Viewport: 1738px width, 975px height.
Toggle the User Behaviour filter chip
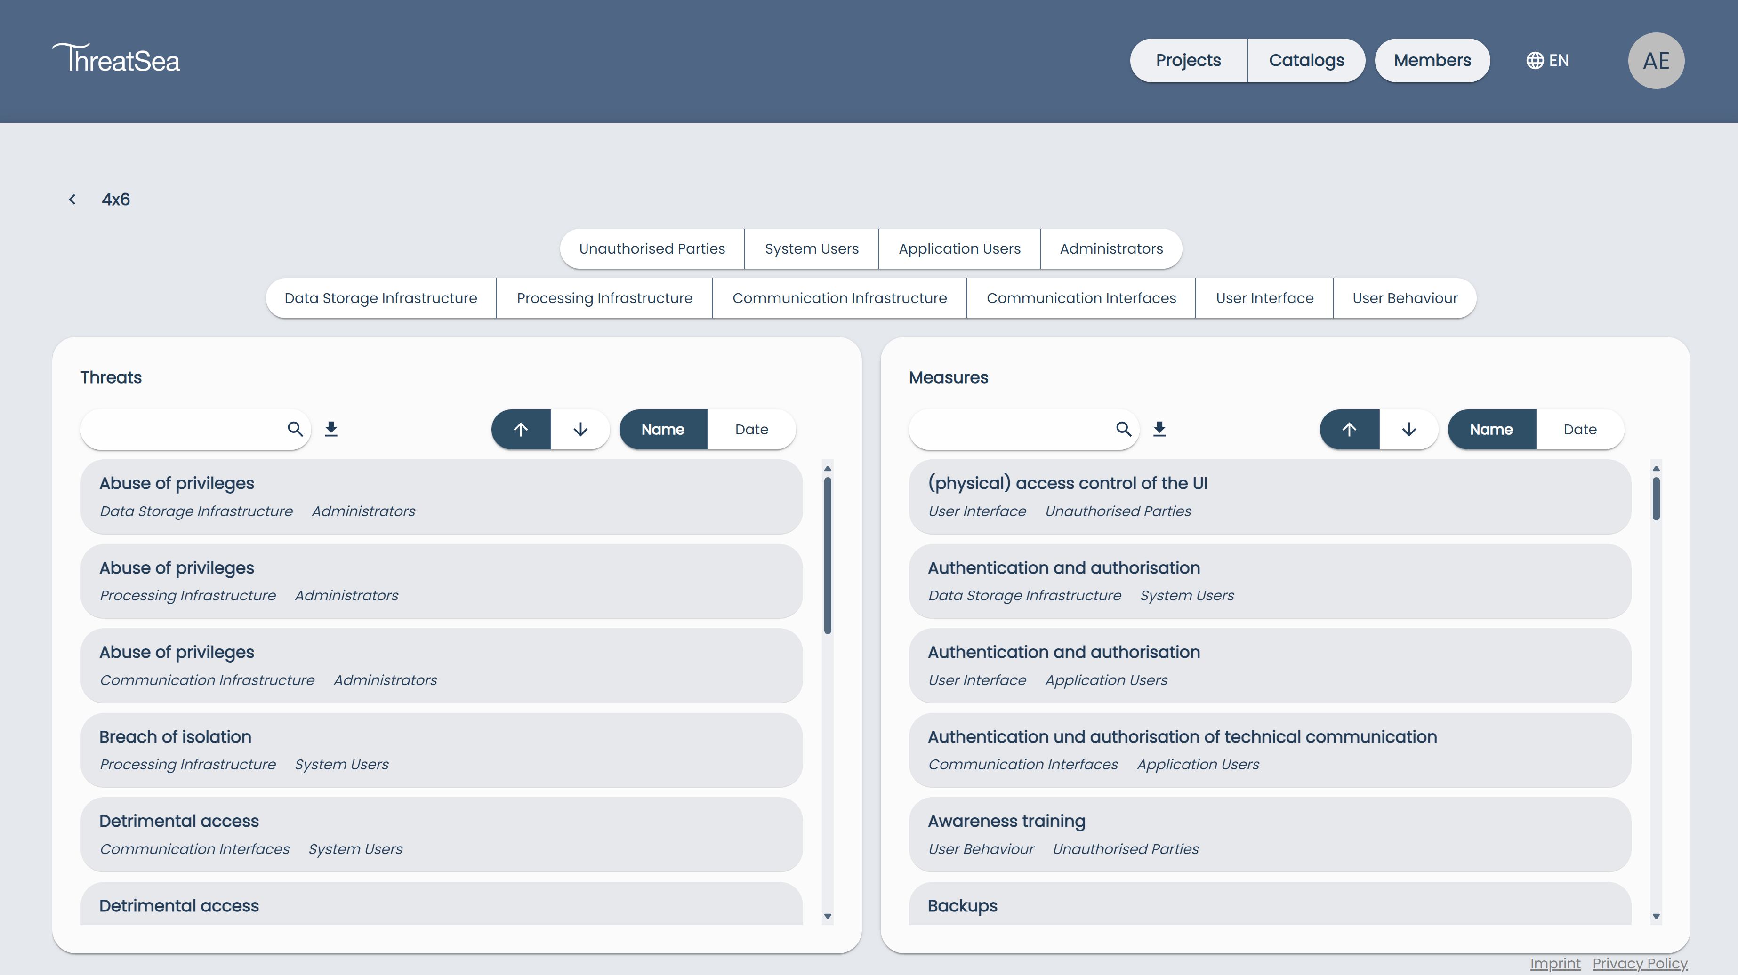pos(1404,297)
